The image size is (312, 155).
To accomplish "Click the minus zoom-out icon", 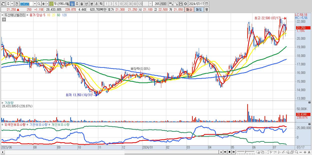I will 300,152.
